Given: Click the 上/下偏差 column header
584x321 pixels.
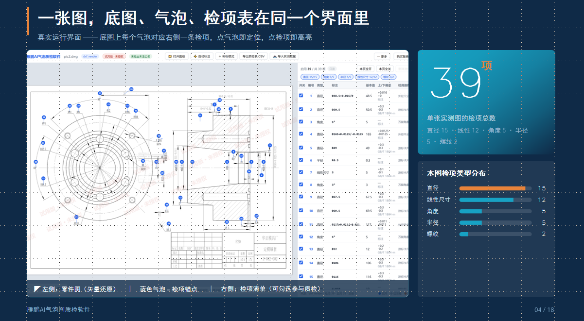Looking at the screenshot, I should pyautogui.click(x=385, y=85).
